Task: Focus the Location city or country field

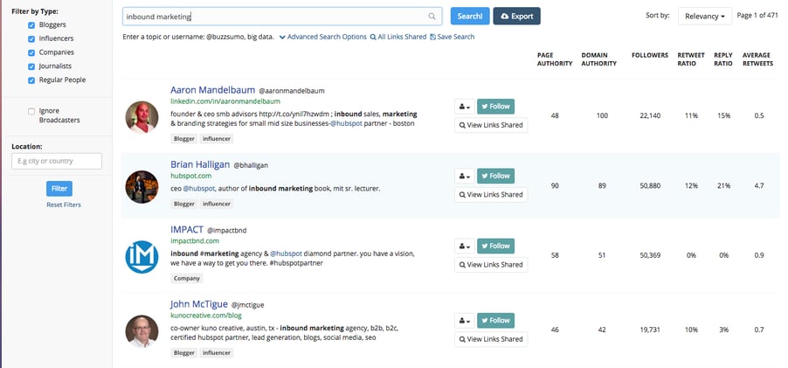Action: tap(57, 161)
